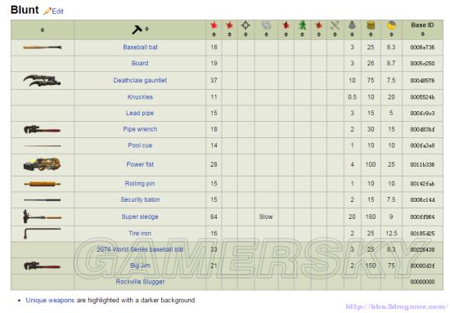
Task: Click the Pipe wrench thumbnail image
Action: pyautogui.click(x=42, y=130)
